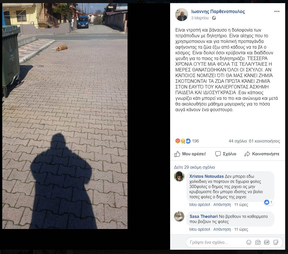Open Xristos Notoudas commenter profile

tap(206, 176)
